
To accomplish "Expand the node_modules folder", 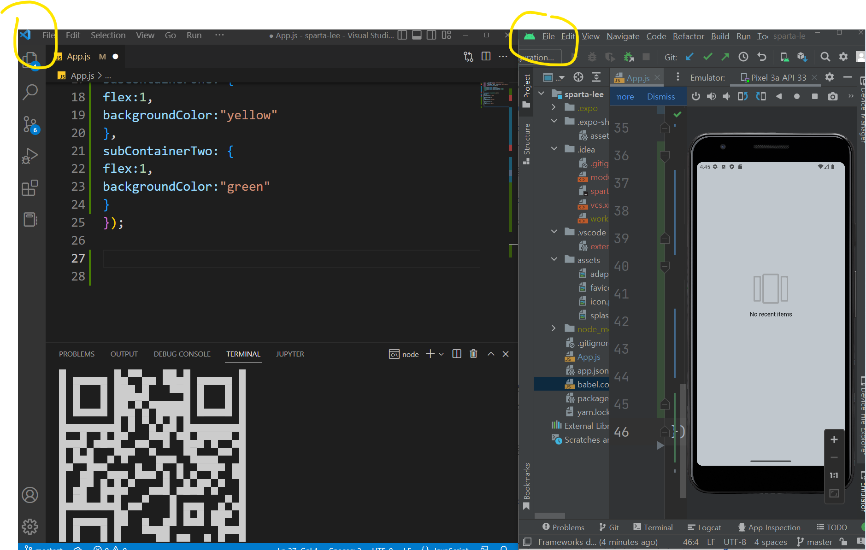I will tap(554, 329).
